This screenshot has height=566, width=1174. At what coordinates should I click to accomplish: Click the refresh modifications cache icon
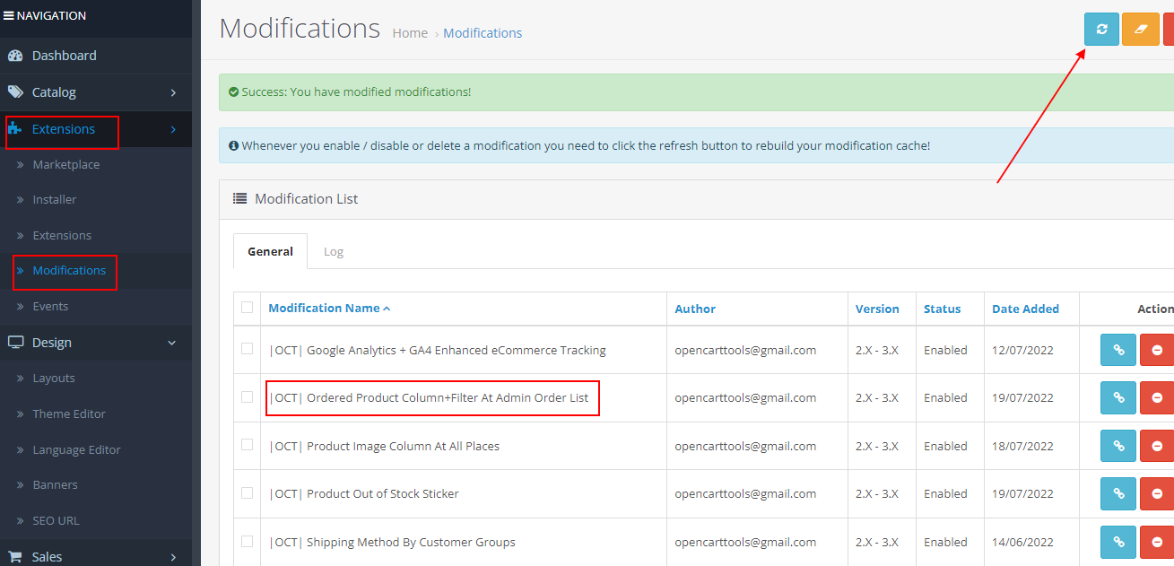(x=1100, y=29)
